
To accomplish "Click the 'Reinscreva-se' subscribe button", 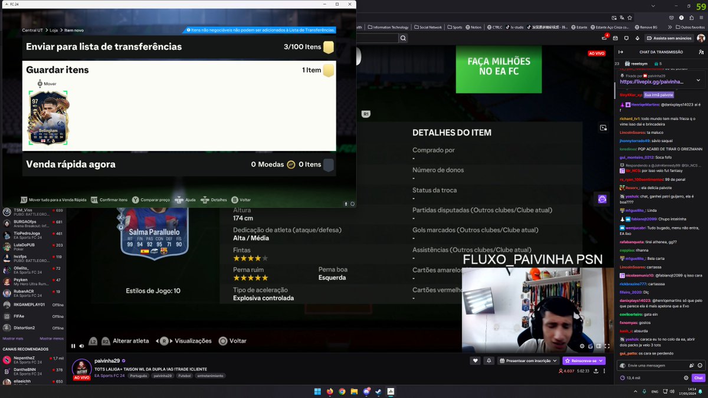I will (x=584, y=361).
